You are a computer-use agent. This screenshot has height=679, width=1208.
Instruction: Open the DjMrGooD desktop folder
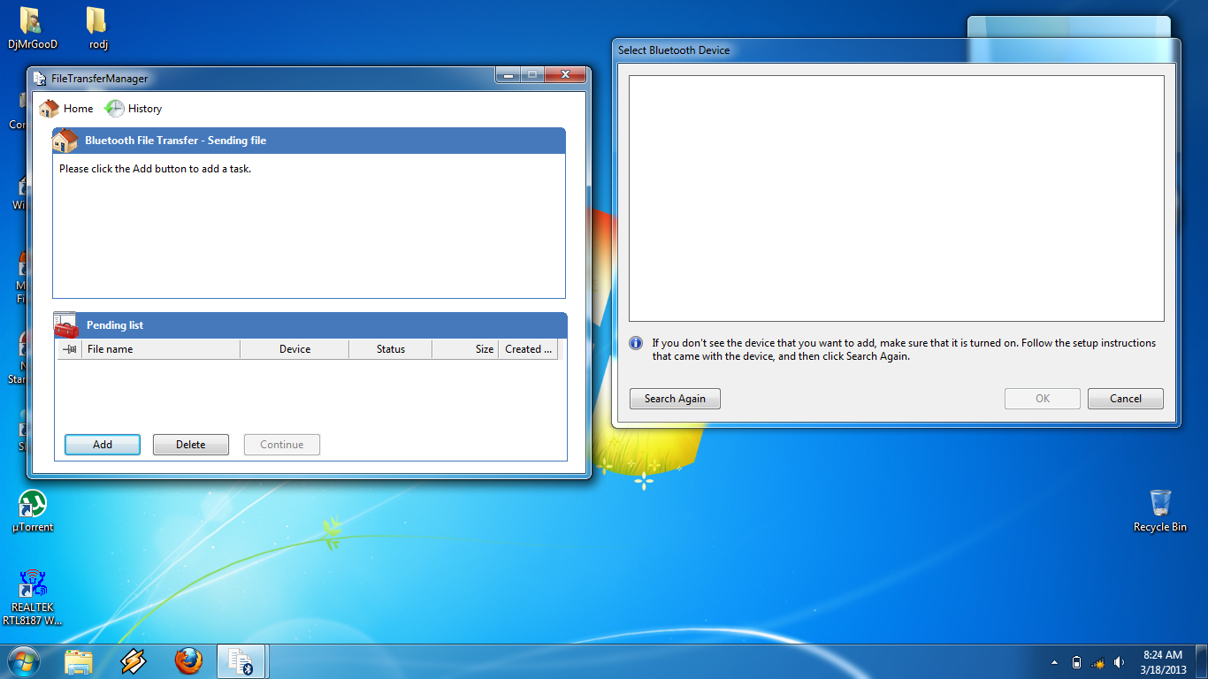(x=32, y=28)
